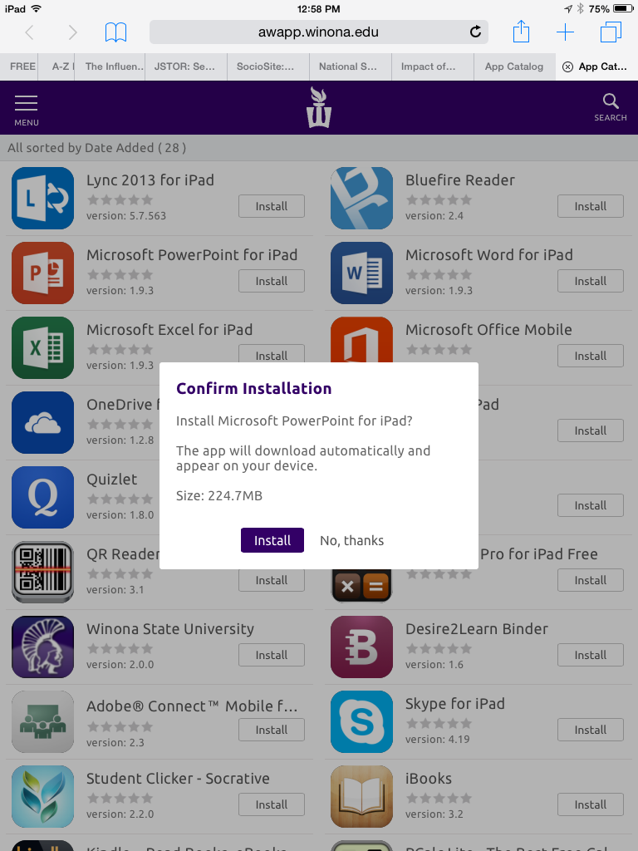Select the Winona State University app icon
Screen dimensions: 638x851
tap(43, 647)
